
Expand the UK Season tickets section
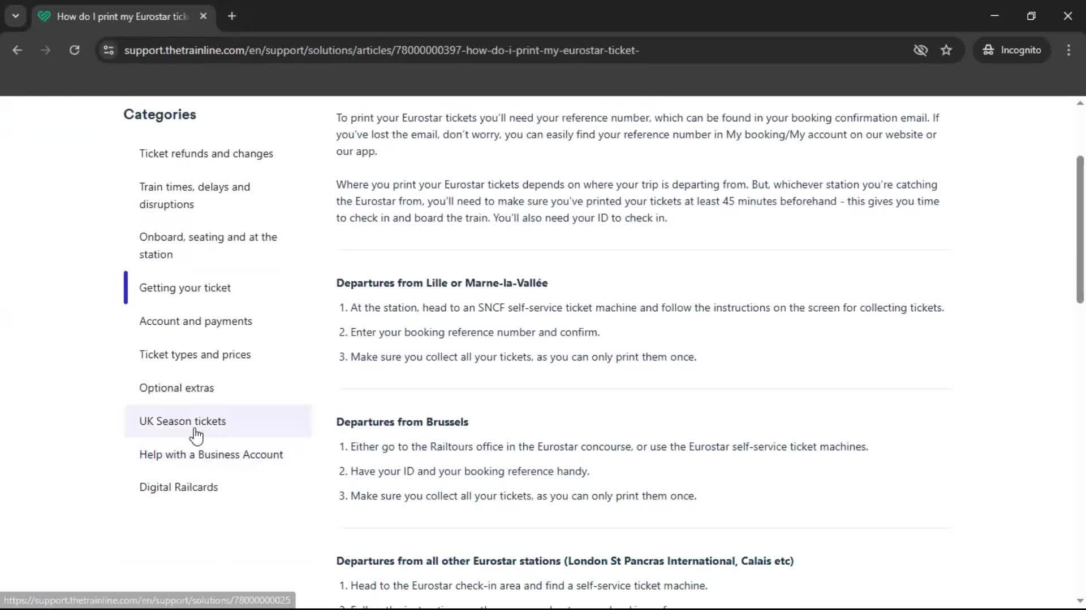click(x=182, y=421)
